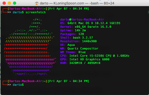Click the bottom prompt timestamp '[Fri Apr 07 - 04:34 PM]'

tap(68, 81)
